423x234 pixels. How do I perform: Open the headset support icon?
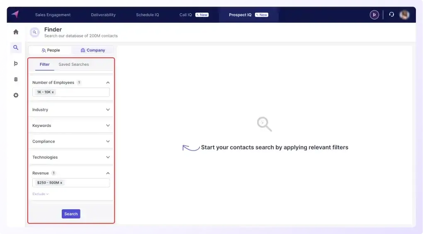pos(391,14)
